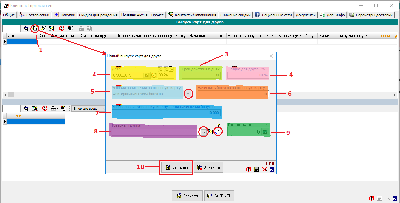Click the book icon beside Товарная группа
Screen dimensions: 400x203
218,132
